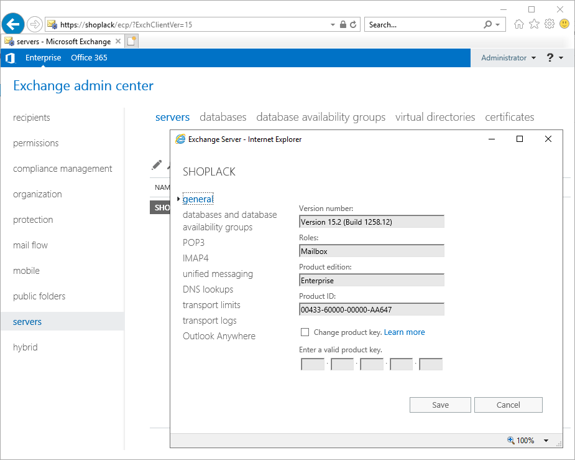
Task: Open the IMAP4 section
Action: click(196, 258)
